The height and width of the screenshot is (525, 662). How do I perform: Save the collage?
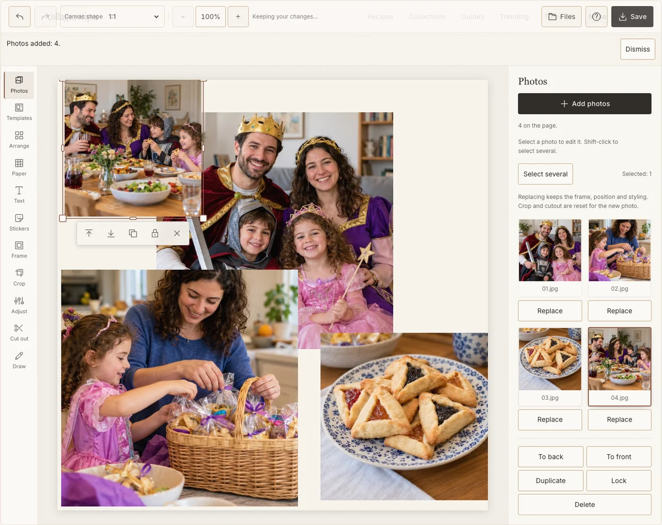(x=633, y=17)
